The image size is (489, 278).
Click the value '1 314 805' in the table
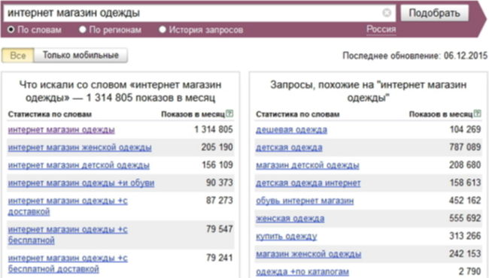pos(214,129)
